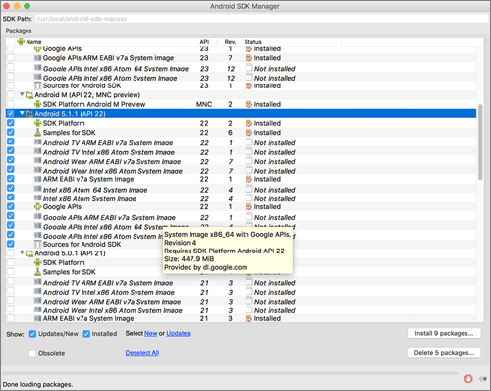Open the SDK Manager log icon in bottom corner
Viewport: 491px width, 391px height.
click(x=483, y=379)
